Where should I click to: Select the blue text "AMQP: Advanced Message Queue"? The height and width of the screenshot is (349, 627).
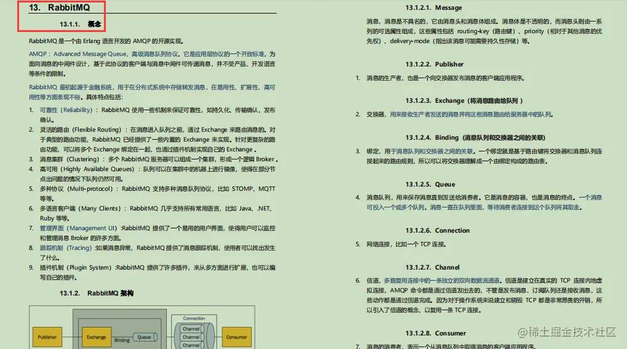coord(78,54)
